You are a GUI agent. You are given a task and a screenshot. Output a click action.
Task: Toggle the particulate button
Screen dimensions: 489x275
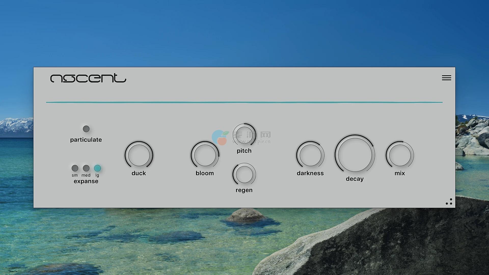pyautogui.click(x=86, y=129)
